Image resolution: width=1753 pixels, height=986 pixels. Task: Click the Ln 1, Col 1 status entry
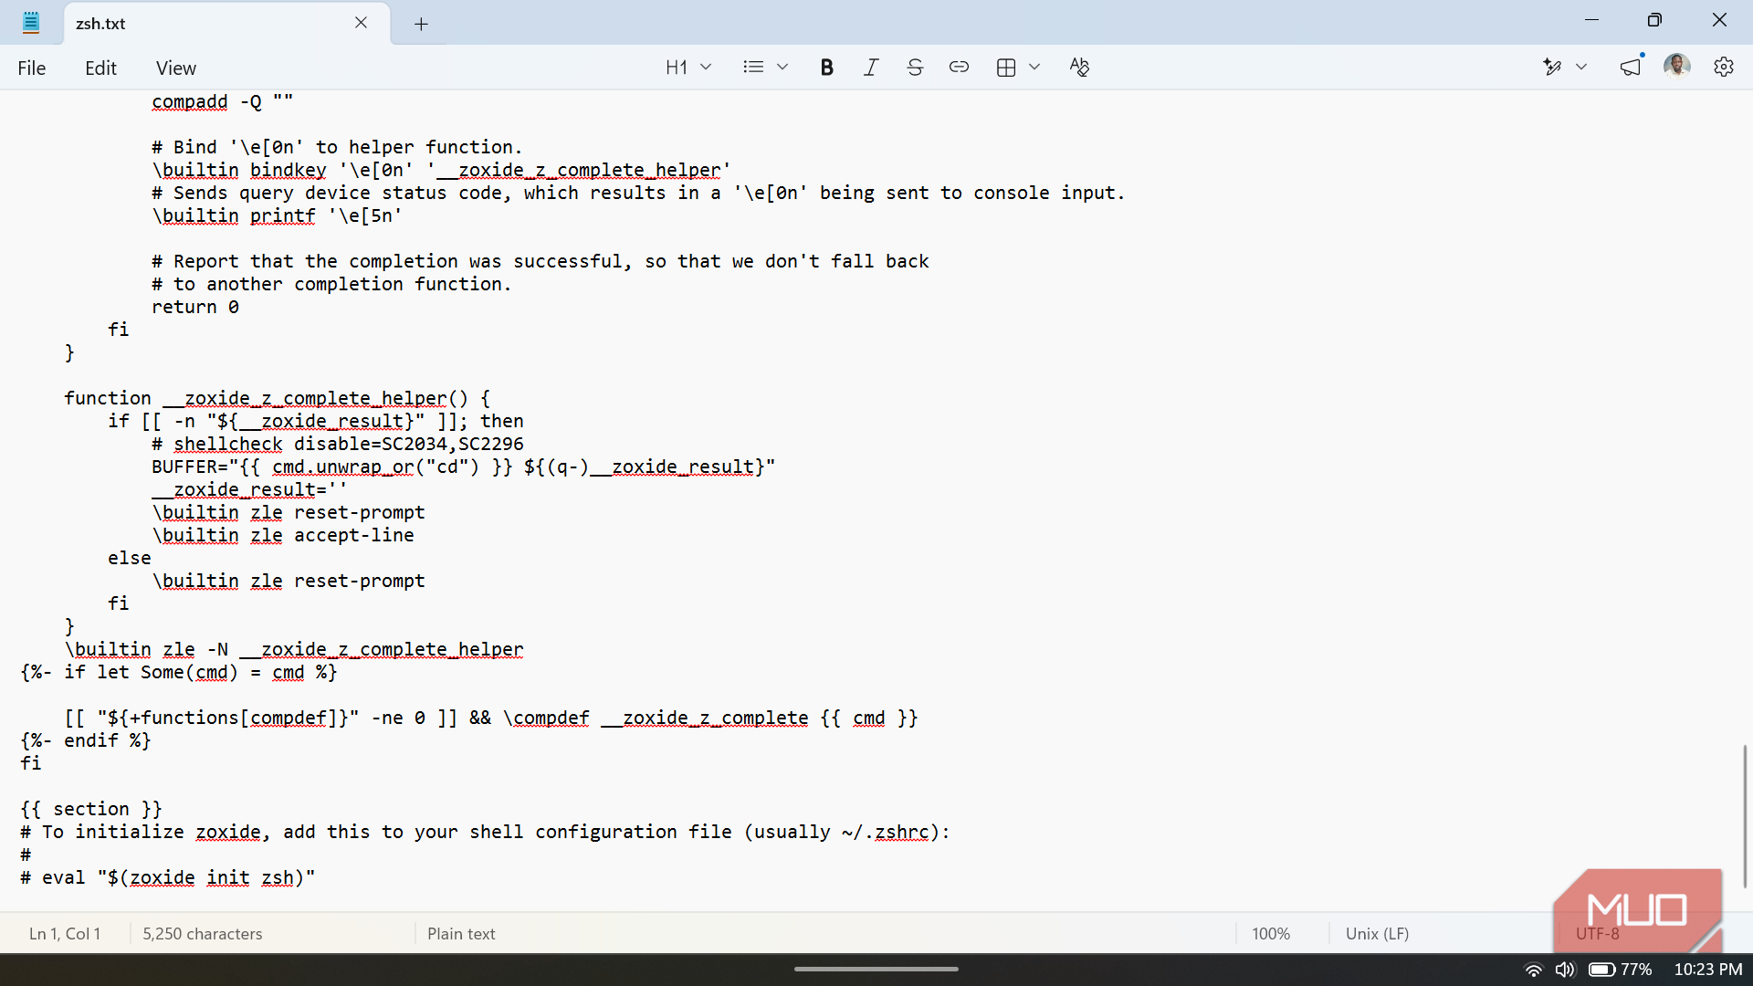[65, 934]
